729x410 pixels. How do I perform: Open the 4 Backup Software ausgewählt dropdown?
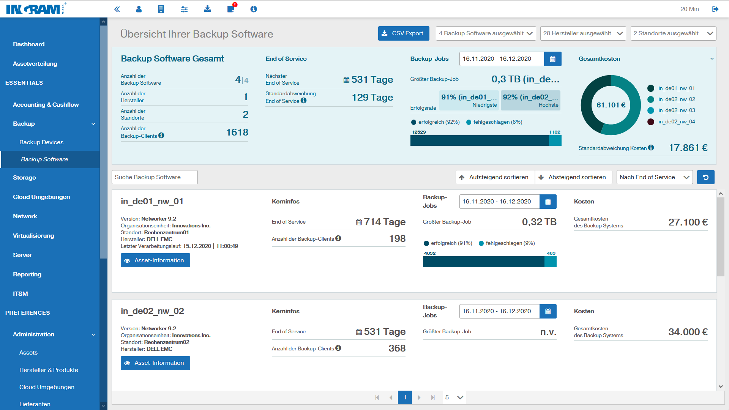(486, 33)
